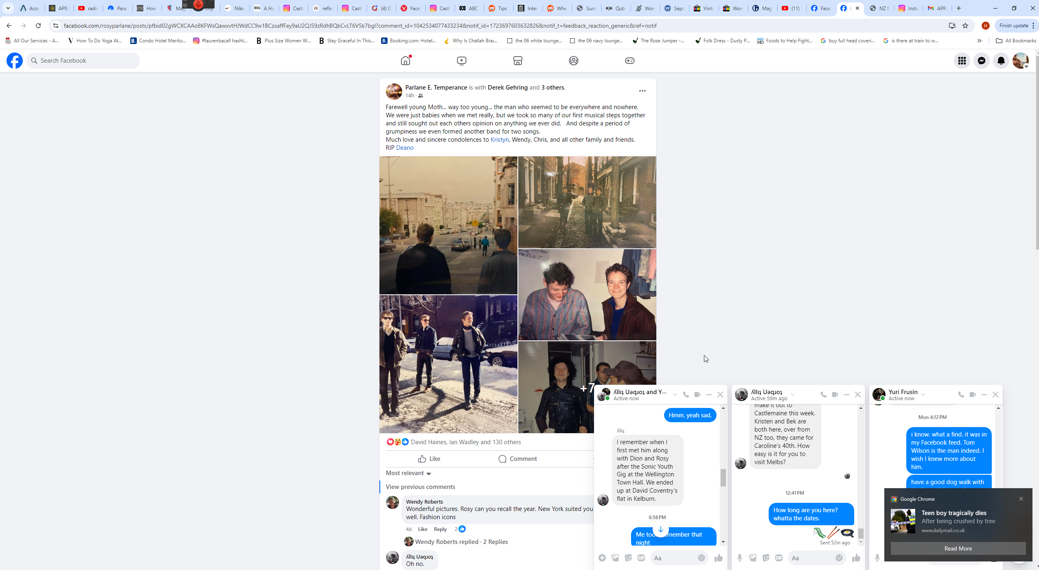The width and height of the screenshot is (1039, 570).
Task: Open Yuri Frusin chat settings chevron
Action: [x=923, y=394]
